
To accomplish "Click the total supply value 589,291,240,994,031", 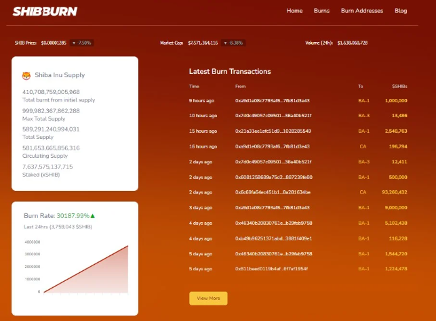I will pos(51,129).
